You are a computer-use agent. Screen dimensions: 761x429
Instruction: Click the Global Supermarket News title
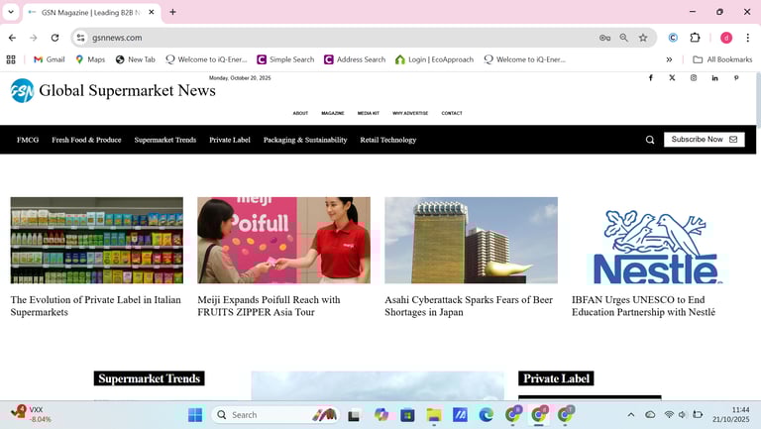[x=127, y=90]
